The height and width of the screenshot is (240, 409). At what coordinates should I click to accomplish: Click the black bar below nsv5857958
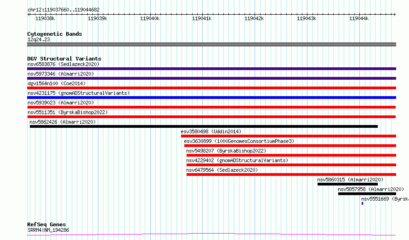coord(367,194)
